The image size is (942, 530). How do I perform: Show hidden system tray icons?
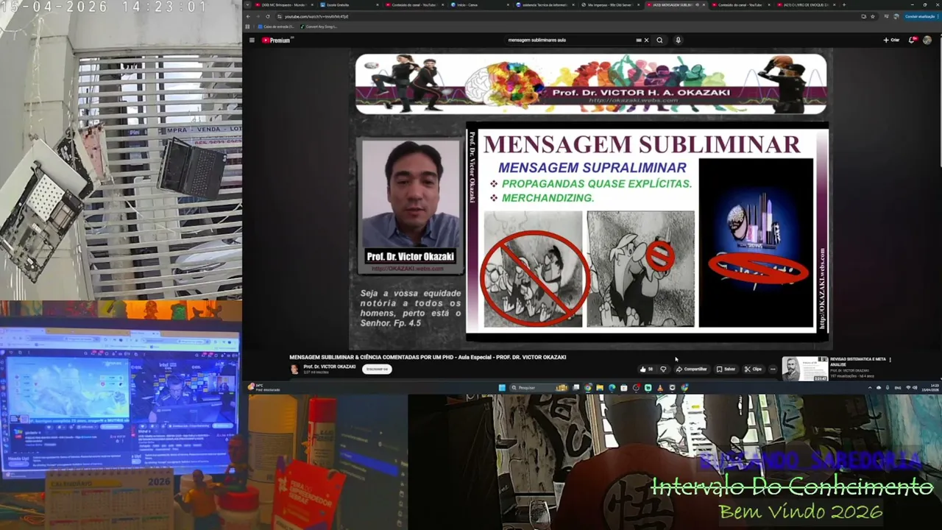point(870,387)
